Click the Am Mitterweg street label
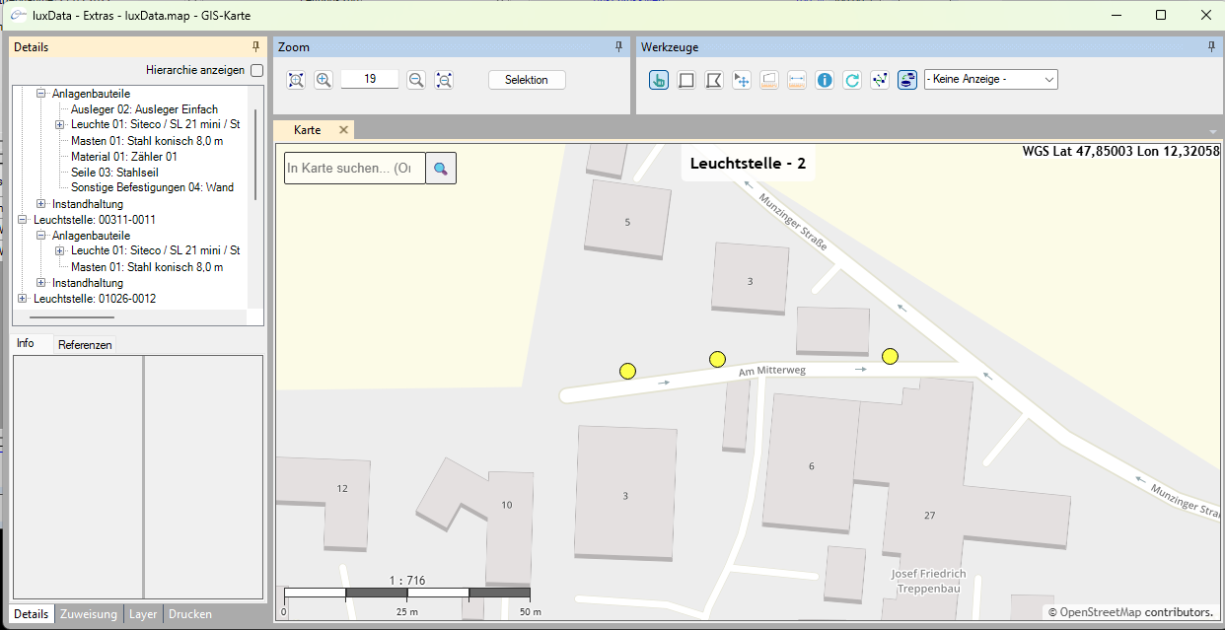Screen dimensions: 1225x630 [x=772, y=371]
